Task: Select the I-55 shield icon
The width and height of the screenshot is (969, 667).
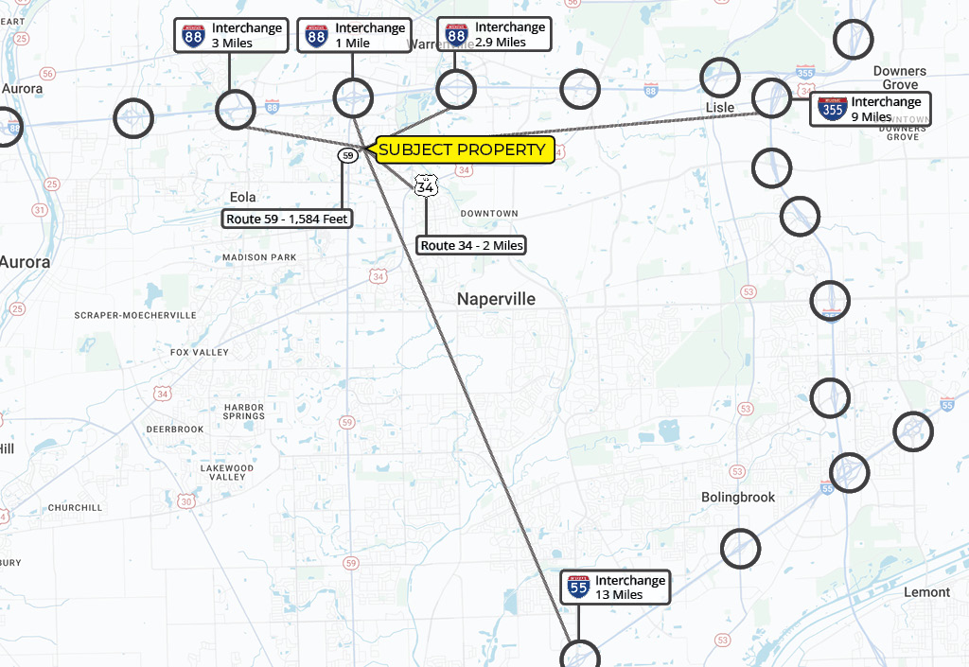Action: [578, 588]
